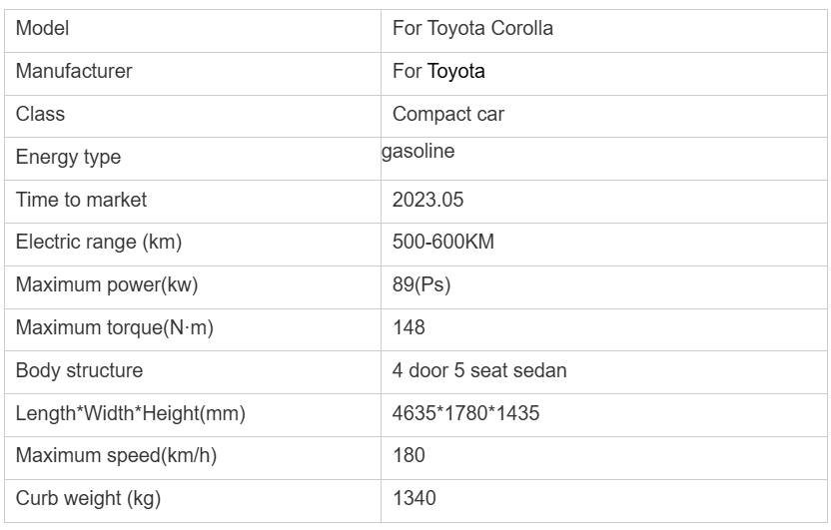
Task: Select the "Class" label cell
Action: click(41, 115)
